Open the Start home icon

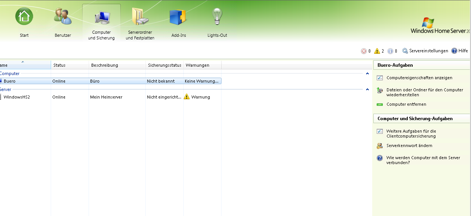24,17
